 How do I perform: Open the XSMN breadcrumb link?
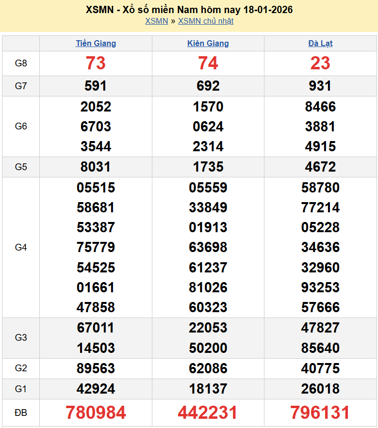pyautogui.click(x=156, y=21)
